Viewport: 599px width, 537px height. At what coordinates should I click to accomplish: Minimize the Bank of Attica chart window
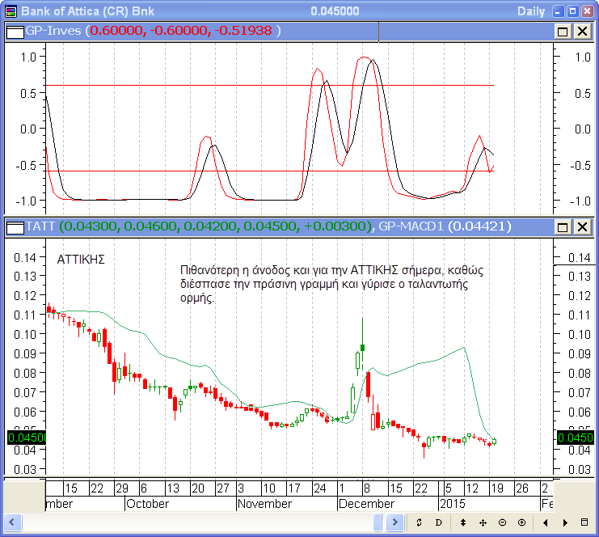click(x=558, y=11)
